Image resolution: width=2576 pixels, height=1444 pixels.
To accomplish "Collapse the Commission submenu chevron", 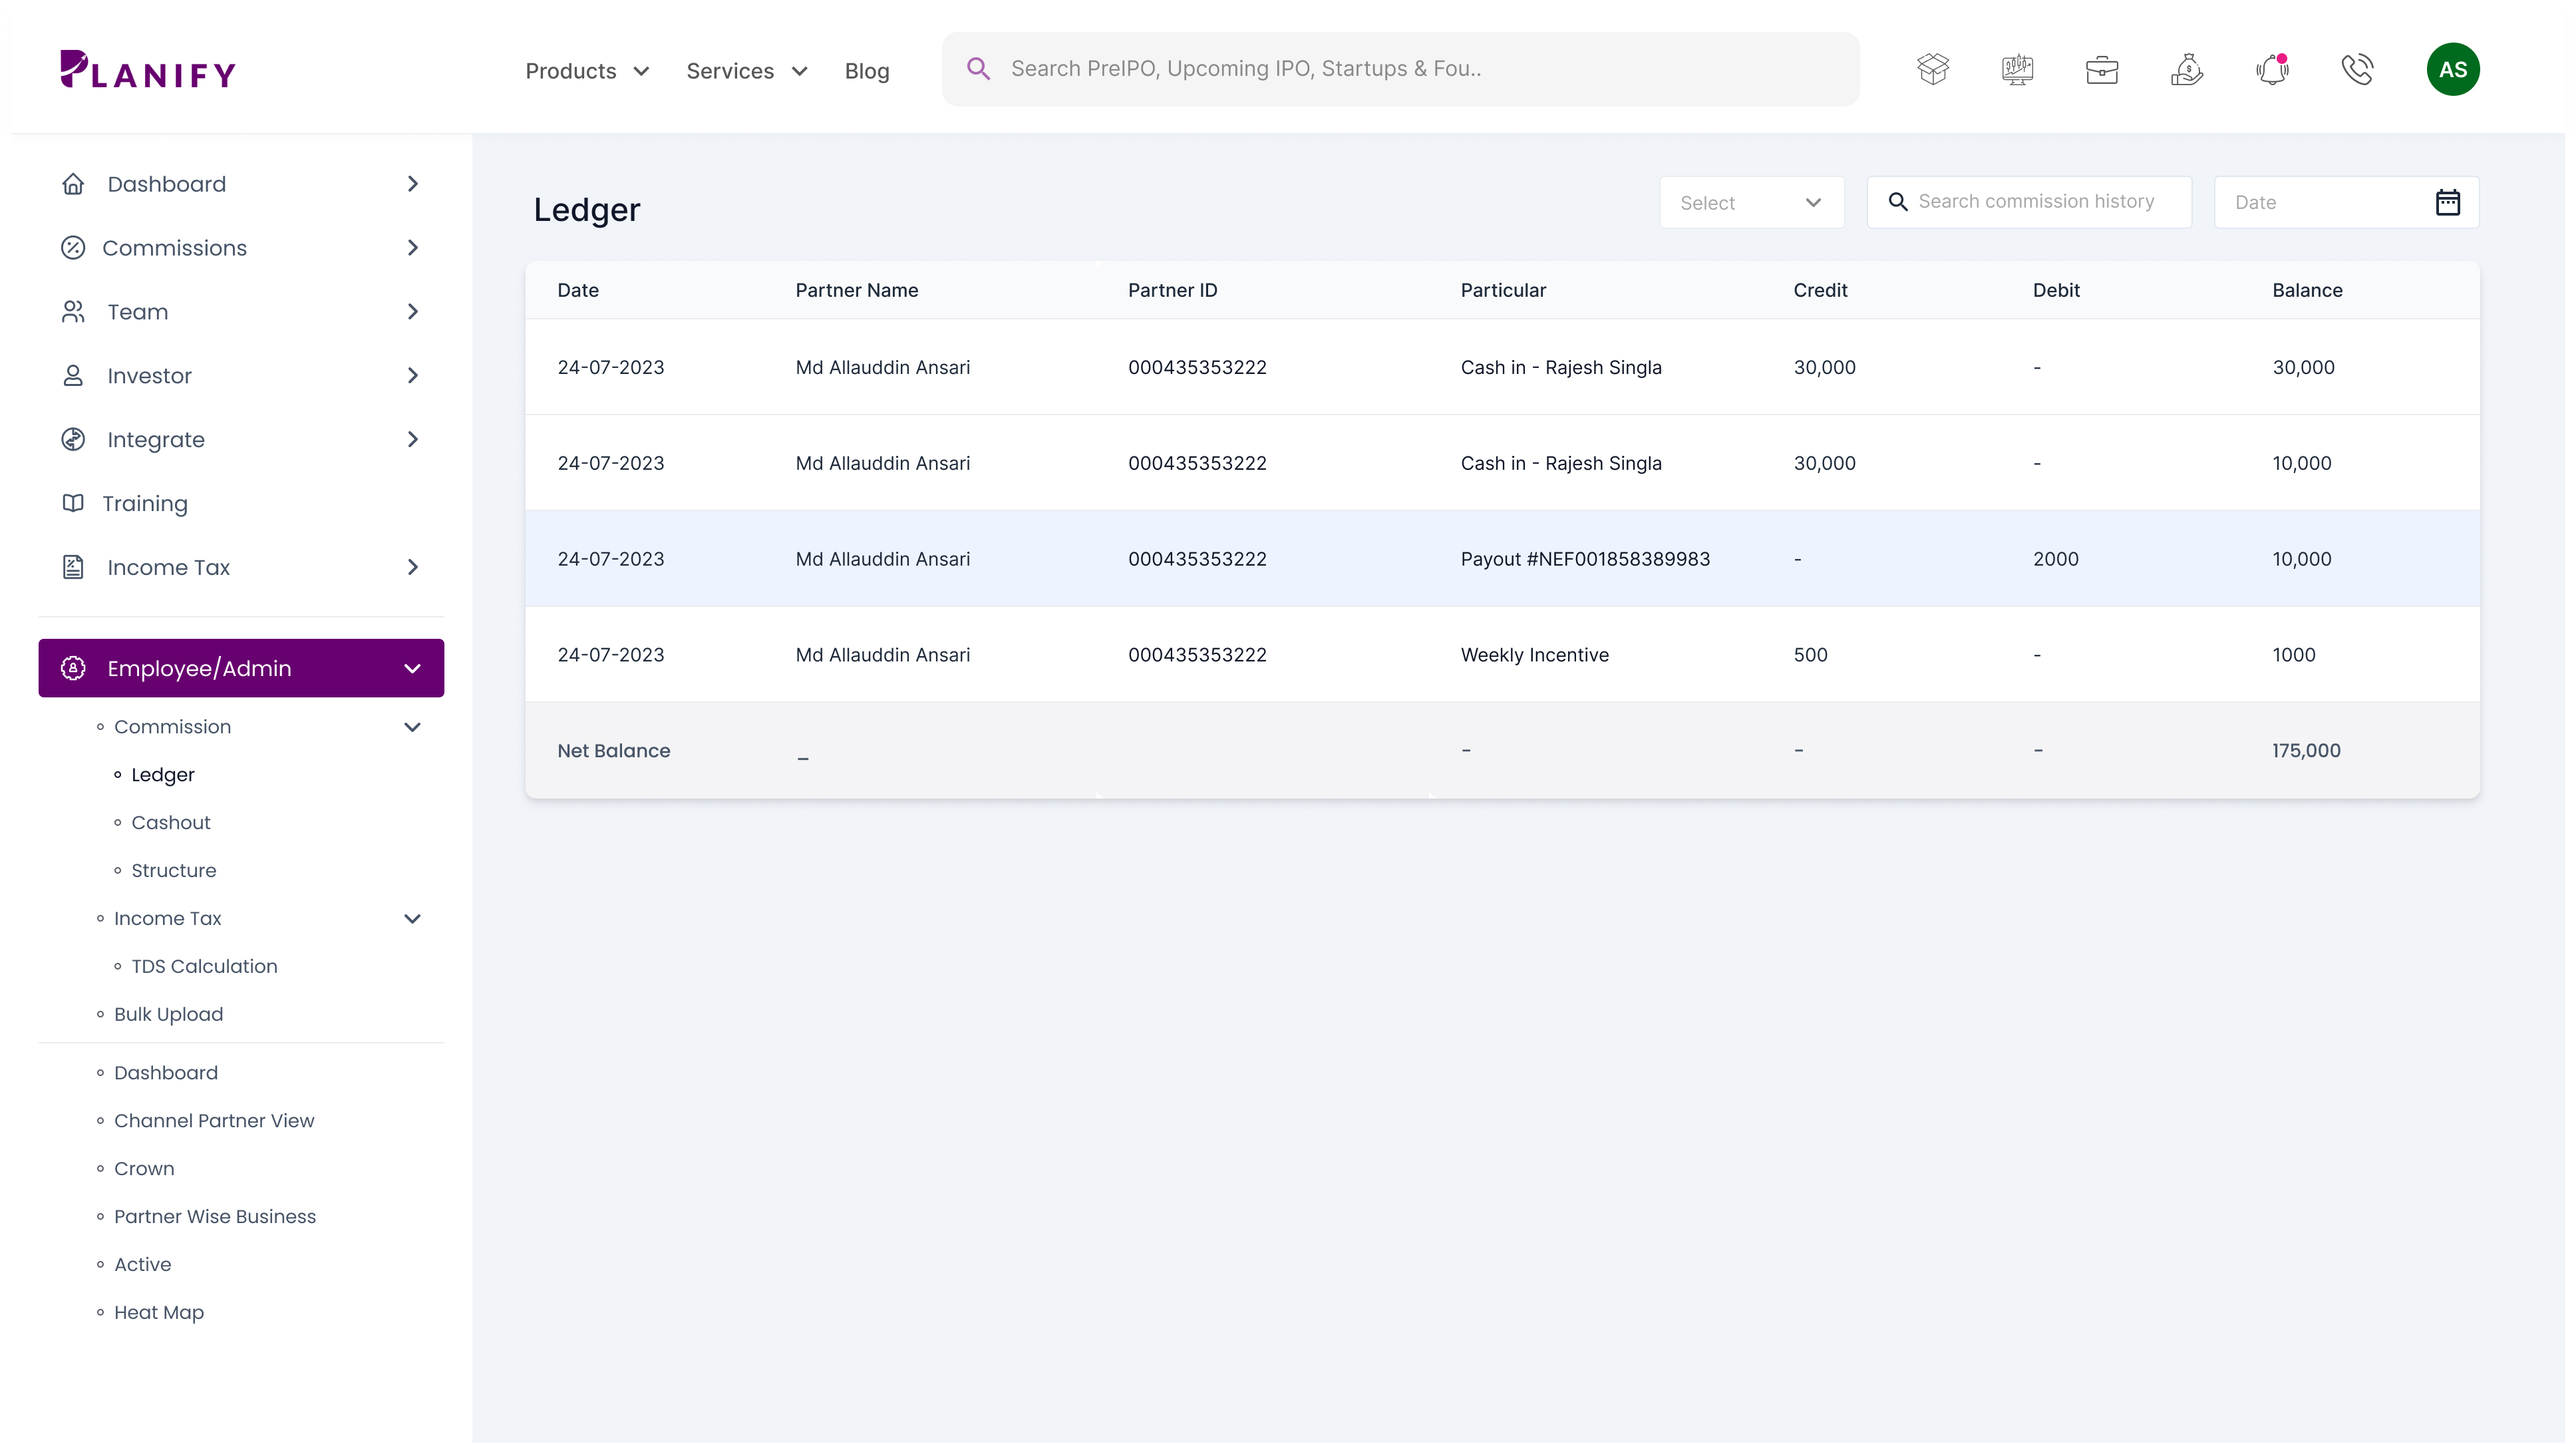I will point(413,727).
